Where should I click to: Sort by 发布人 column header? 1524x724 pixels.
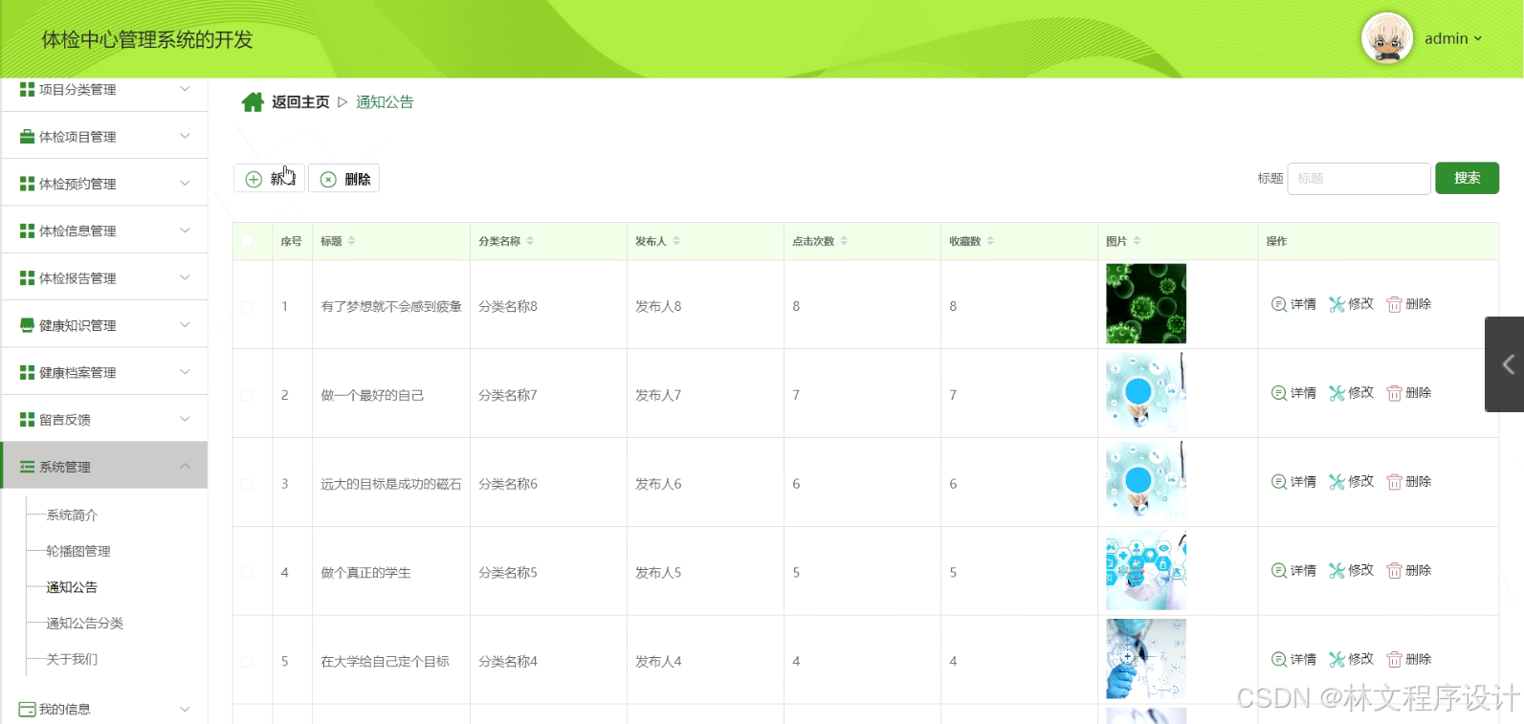(x=657, y=241)
